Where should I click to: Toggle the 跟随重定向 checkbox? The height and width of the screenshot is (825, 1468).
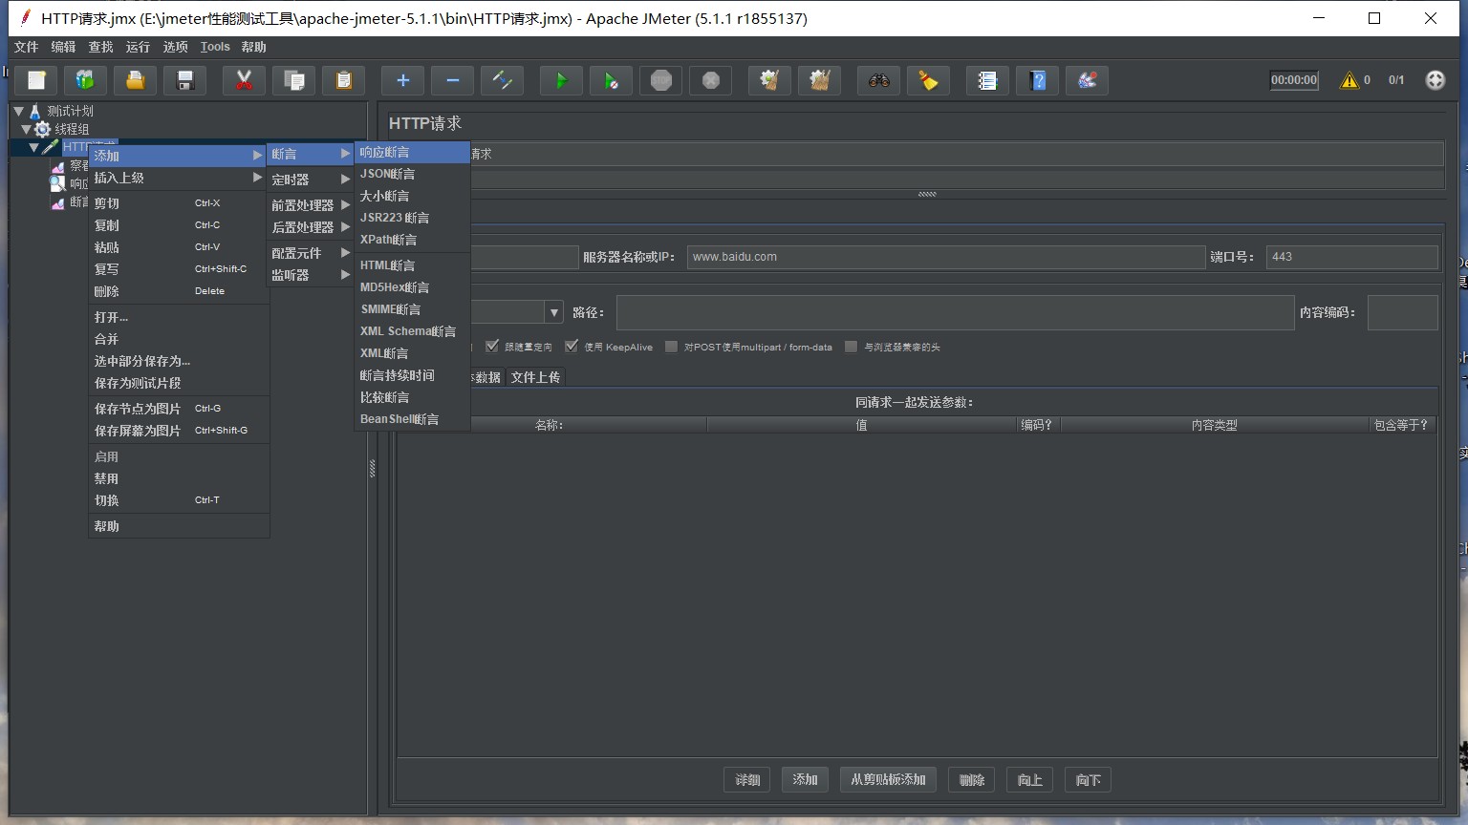(492, 347)
